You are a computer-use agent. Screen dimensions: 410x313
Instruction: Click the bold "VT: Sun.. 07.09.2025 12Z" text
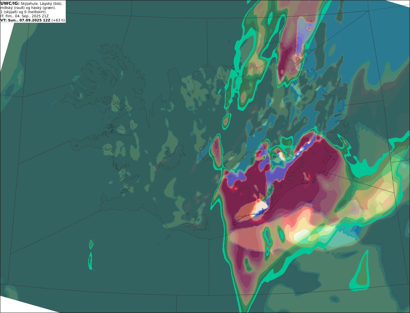point(25,20)
